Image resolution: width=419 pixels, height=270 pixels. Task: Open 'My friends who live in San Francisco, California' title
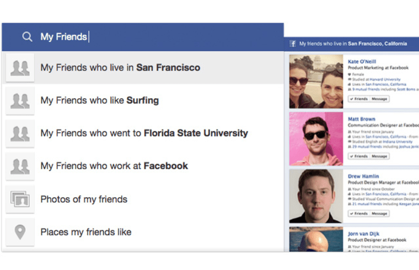click(353, 44)
